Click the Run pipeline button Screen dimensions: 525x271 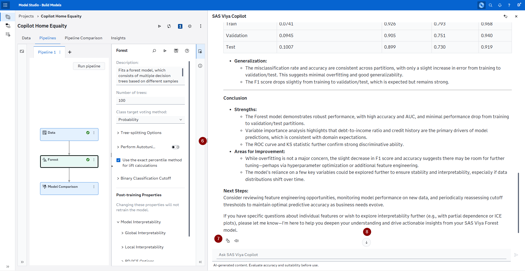[x=89, y=66]
